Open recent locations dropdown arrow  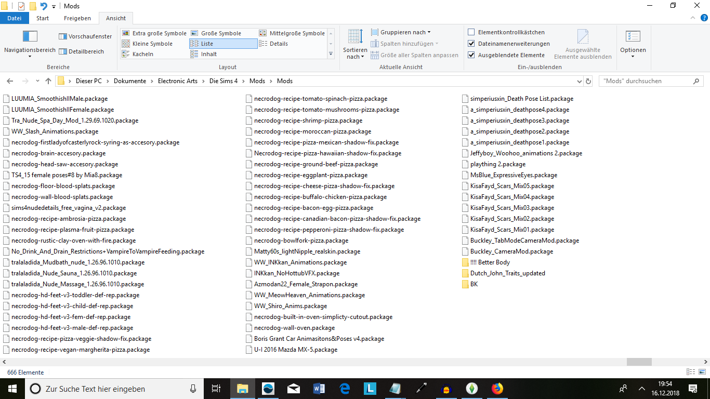pos(37,81)
